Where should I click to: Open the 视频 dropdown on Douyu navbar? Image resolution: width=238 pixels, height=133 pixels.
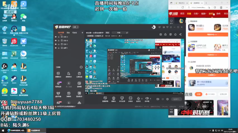204,14
